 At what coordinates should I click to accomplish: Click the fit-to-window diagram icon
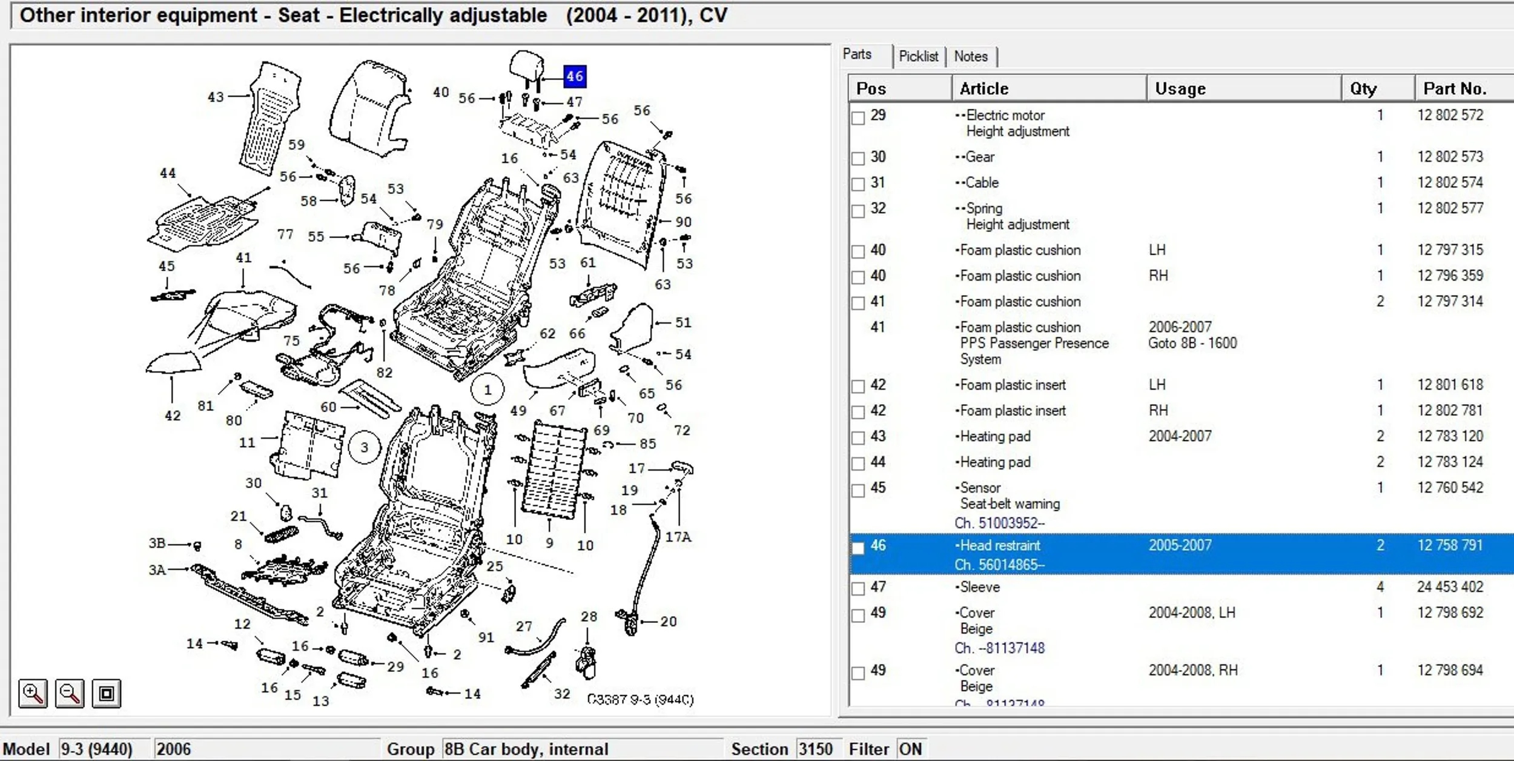point(107,693)
